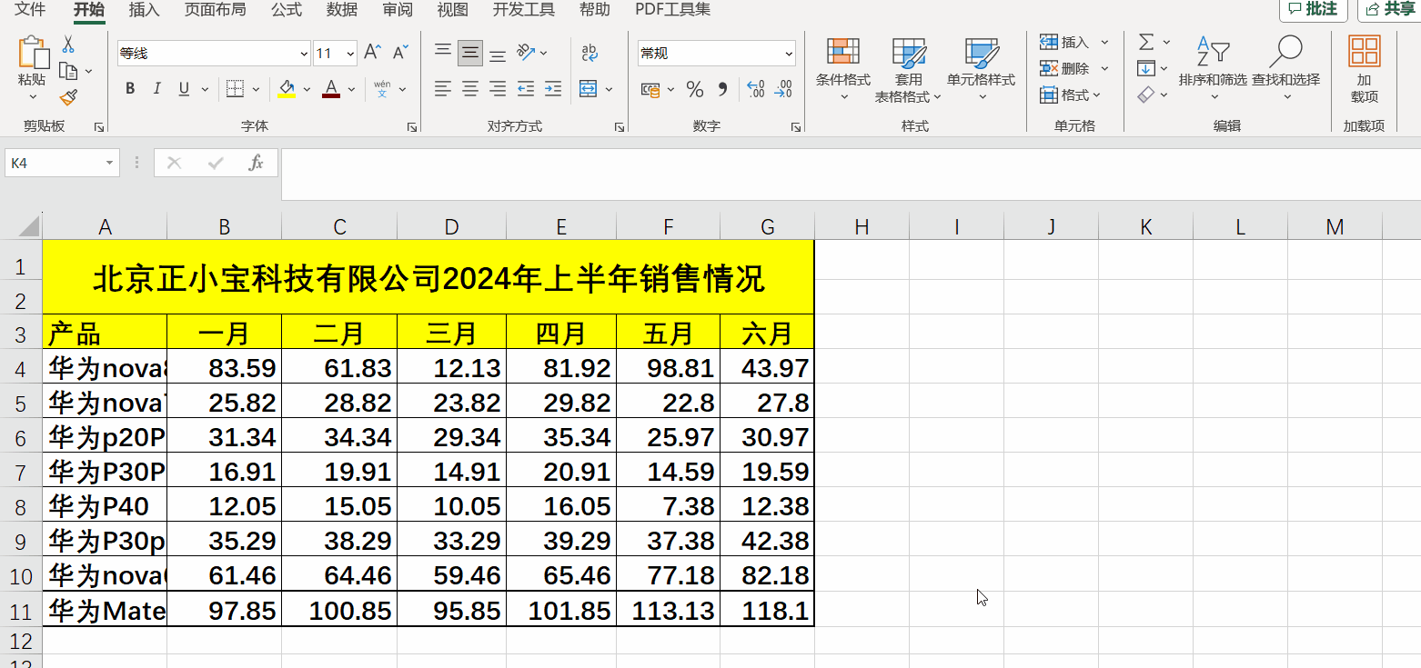The width and height of the screenshot is (1421, 668).
Task: Toggle italic formatting
Action: [x=156, y=88]
